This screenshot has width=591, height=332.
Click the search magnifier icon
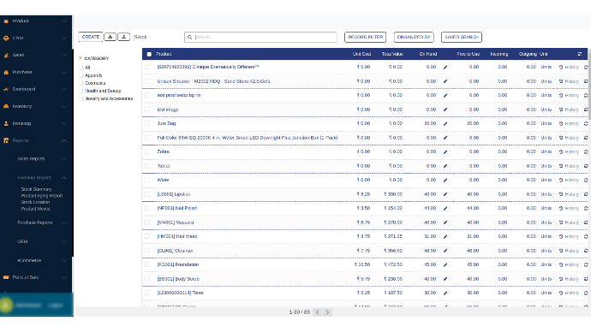coord(189,38)
